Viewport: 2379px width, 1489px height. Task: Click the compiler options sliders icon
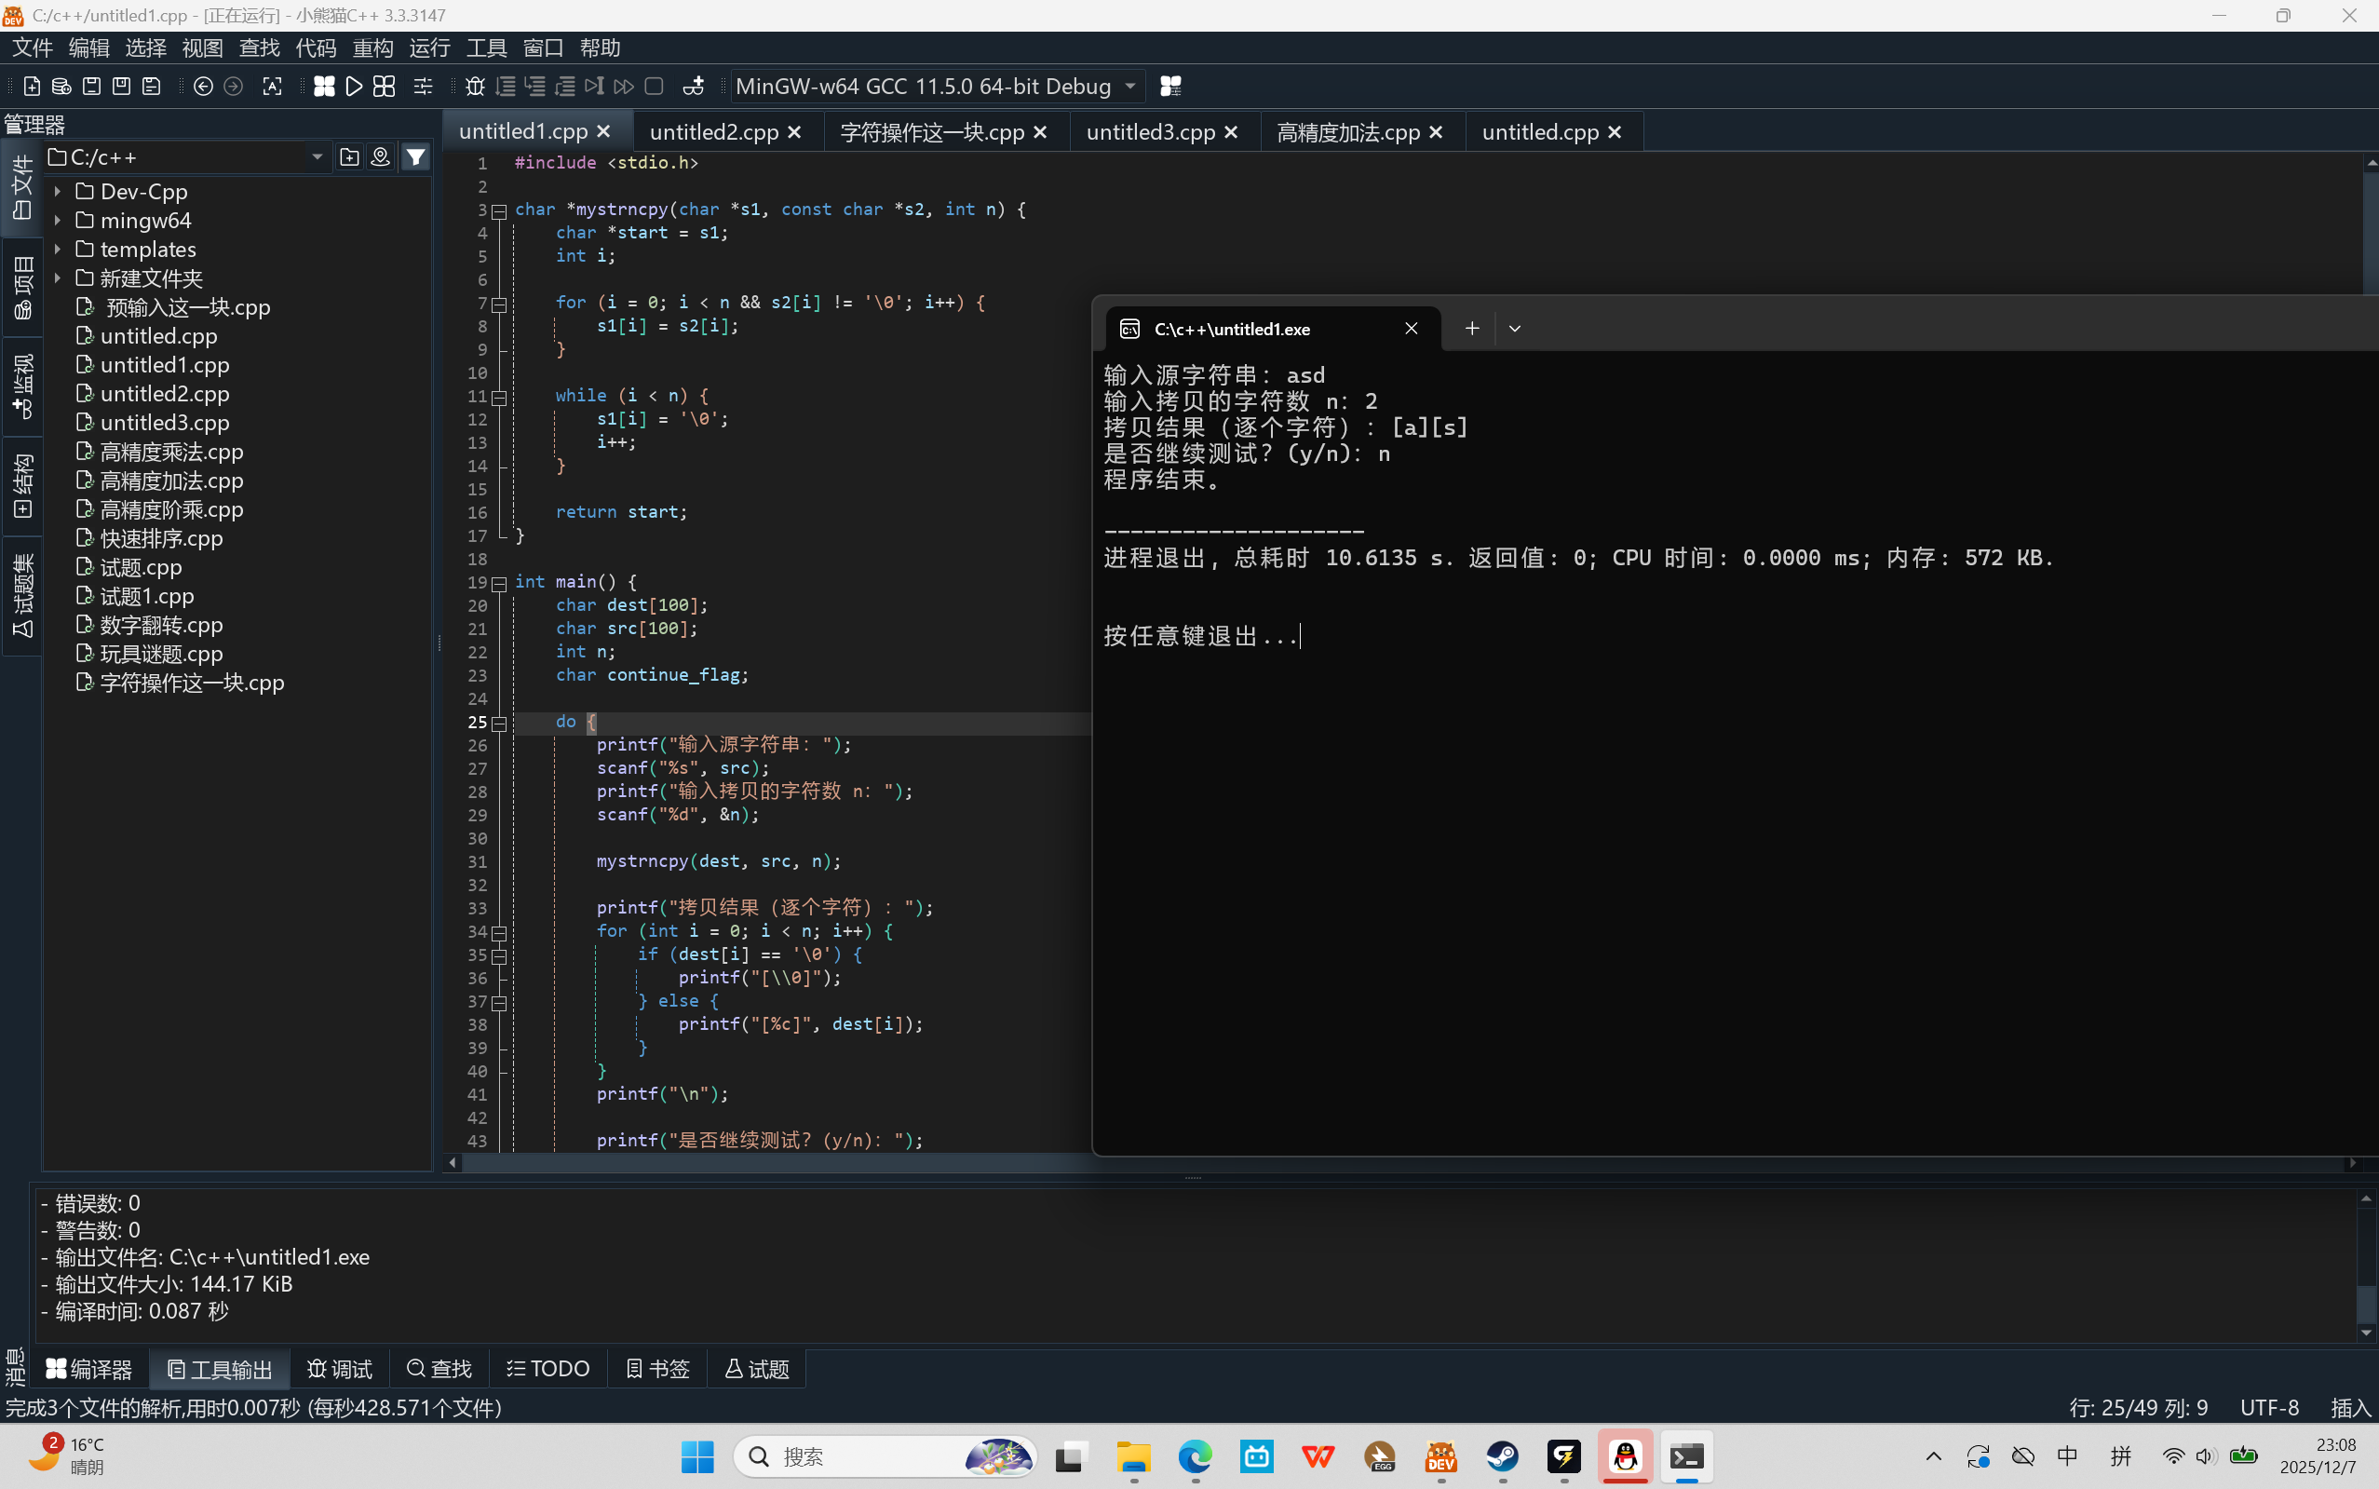click(424, 87)
